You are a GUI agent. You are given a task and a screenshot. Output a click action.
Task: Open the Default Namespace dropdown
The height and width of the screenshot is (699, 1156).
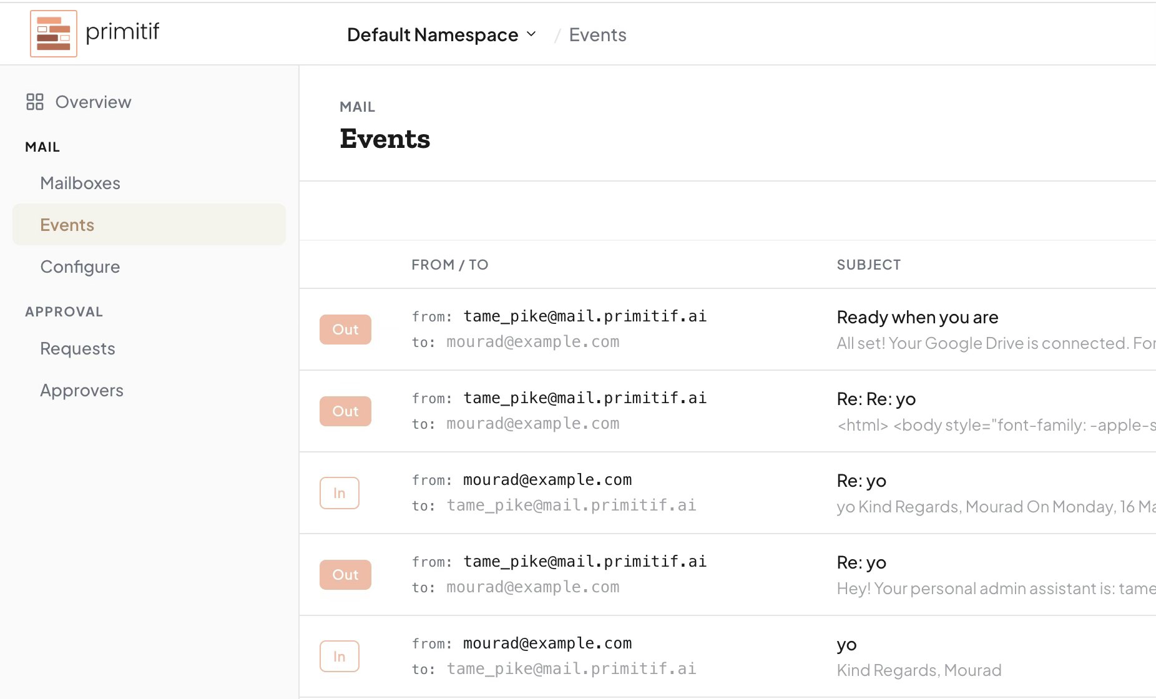[x=442, y=35]
